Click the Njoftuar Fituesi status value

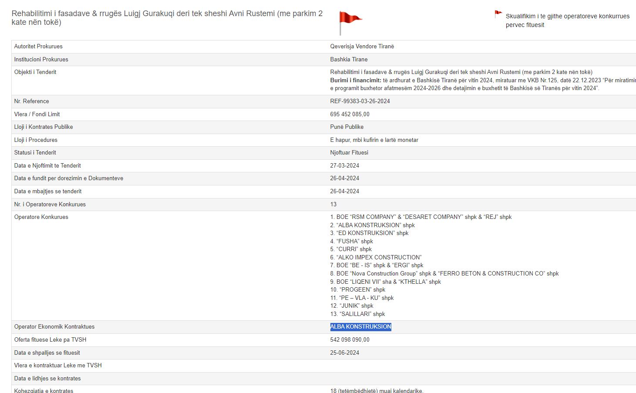point(349,153)
